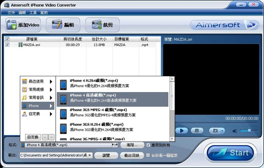Click the 添加Video add-video button
This screenshot has height=168, width=264.
(23, 25)
